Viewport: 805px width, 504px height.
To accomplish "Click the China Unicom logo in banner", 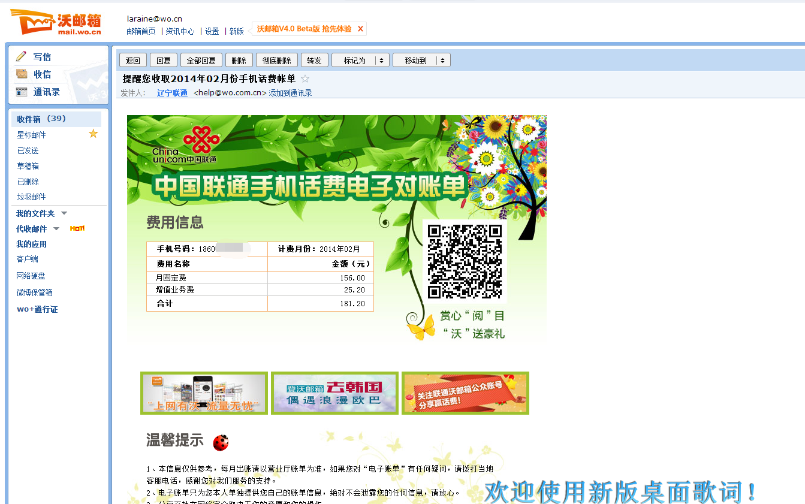I will pos(186,145).
